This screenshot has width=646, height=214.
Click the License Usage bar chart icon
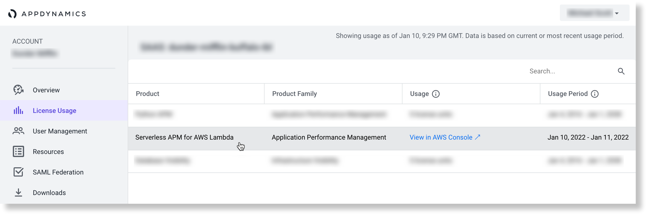18,111
